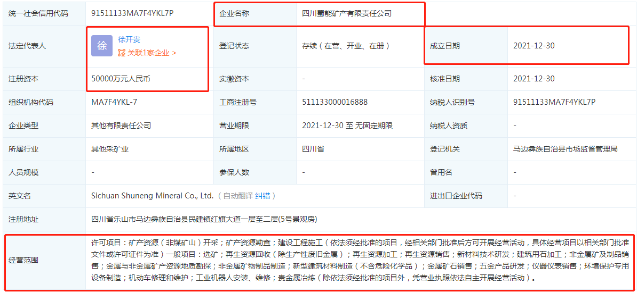Click the 参保人数 field label
637x292 pixels.
click(x=234, y=172)
